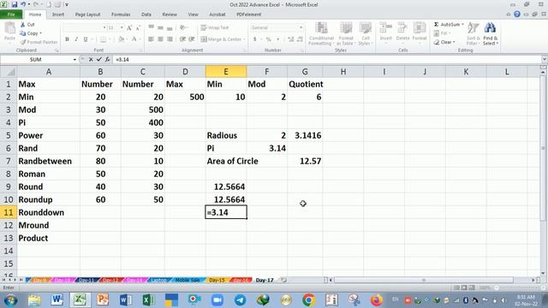Click the Font Color A button

click(134, 39)
